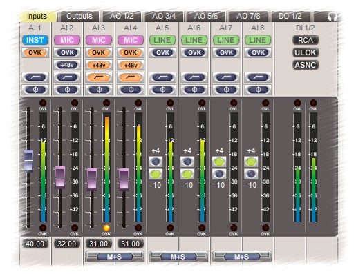Disable OVK on the AI 1 channel
356x274 pixels.
[35, 52]
